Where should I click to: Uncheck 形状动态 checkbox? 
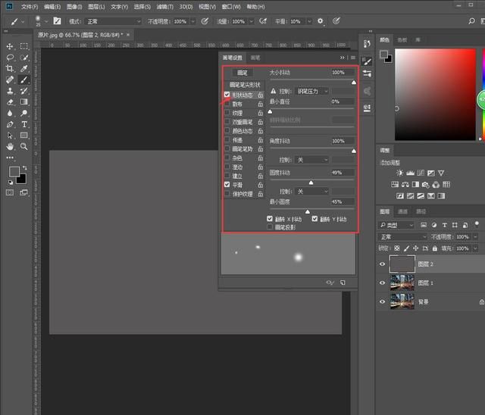pos(227,94)
